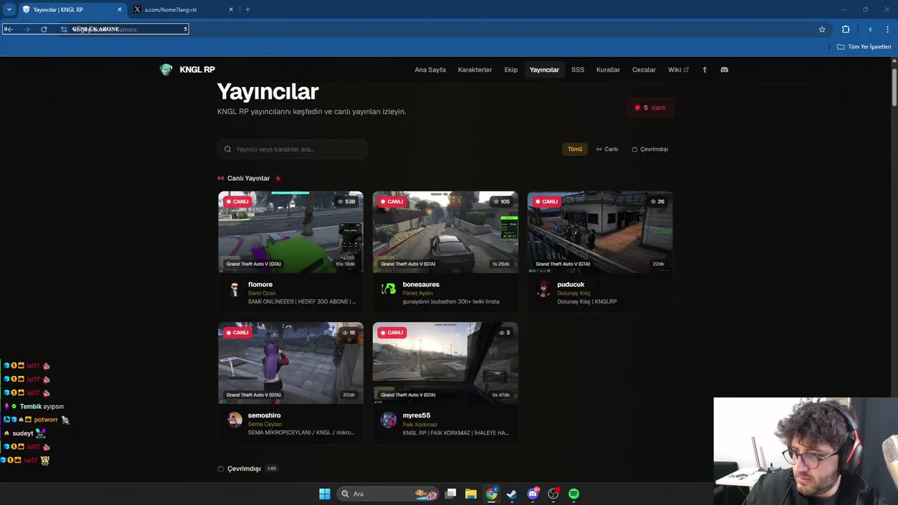Click flomore streamer name
898x505 pixels.
point(260,284)
